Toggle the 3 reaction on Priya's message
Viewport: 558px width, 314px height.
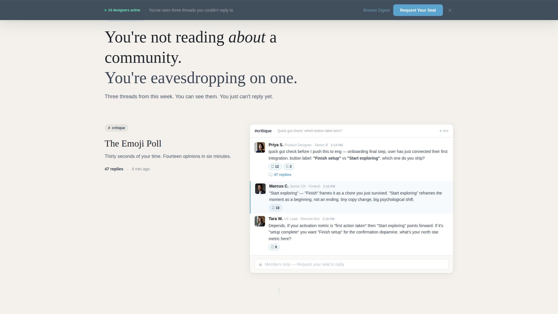[289, 167]
